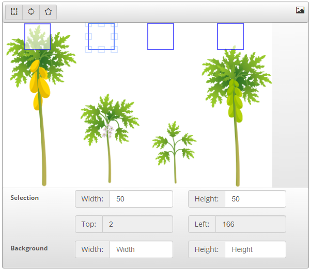Focus the Background Width input field
310x271 pixels.
141,249
